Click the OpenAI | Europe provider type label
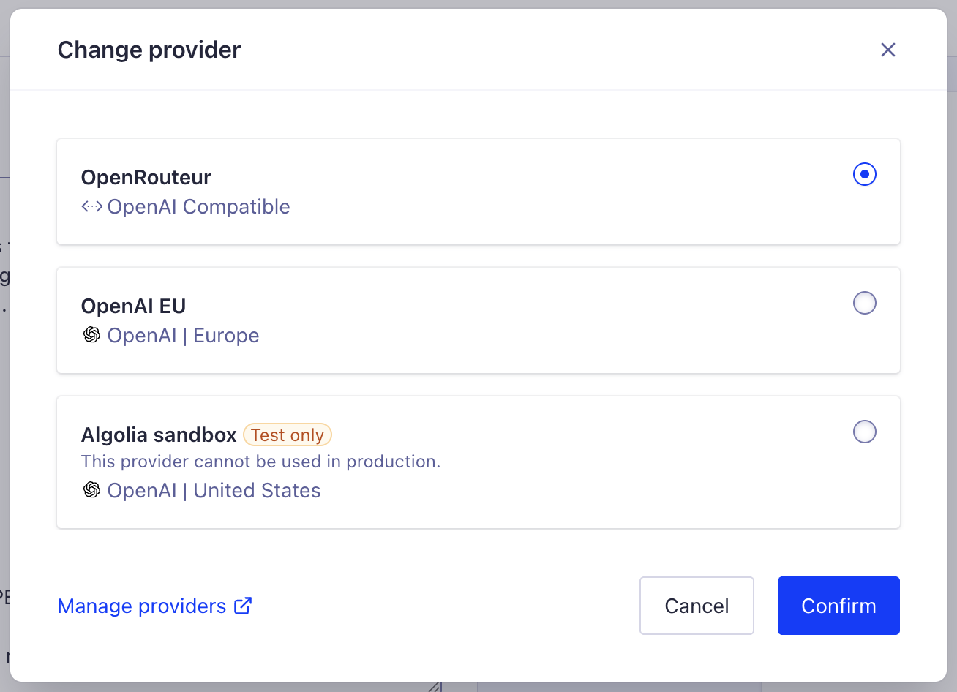This screenshot has width=957, height=692. point(183,335)
